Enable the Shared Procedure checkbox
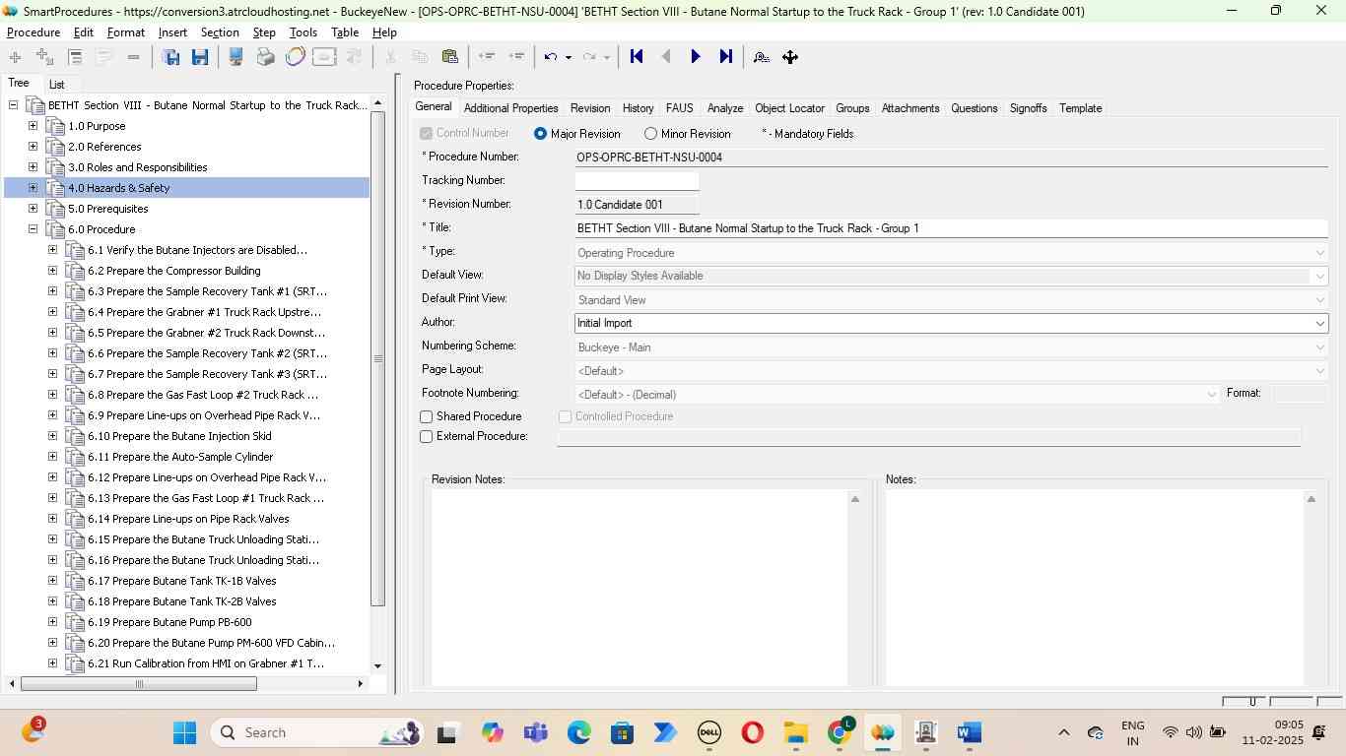The width and height of the screenshot is (1346, 756). [427, 416]
